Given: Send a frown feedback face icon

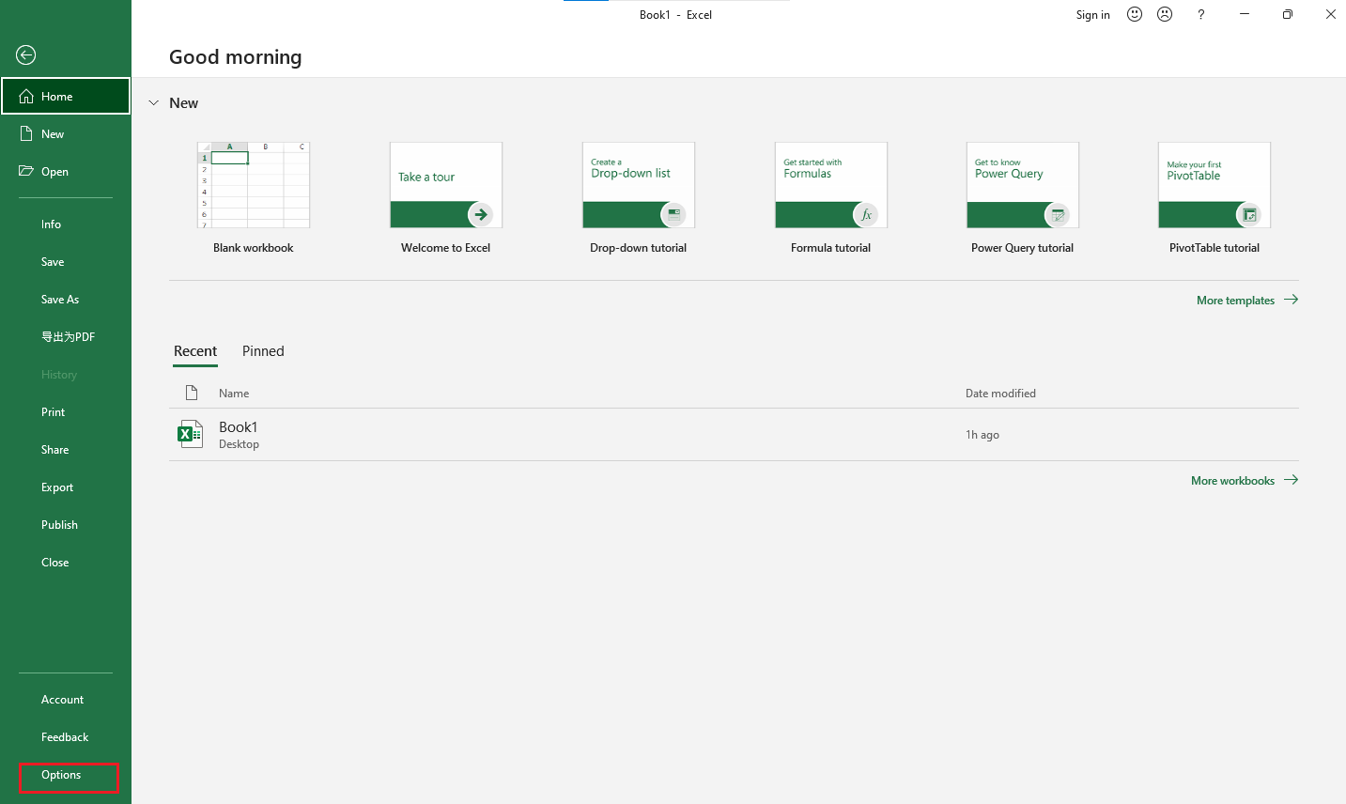Looking at the screenshot, I should click(1165, 14).
